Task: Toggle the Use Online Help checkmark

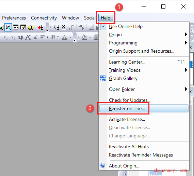Action: [x=103, y=27]
